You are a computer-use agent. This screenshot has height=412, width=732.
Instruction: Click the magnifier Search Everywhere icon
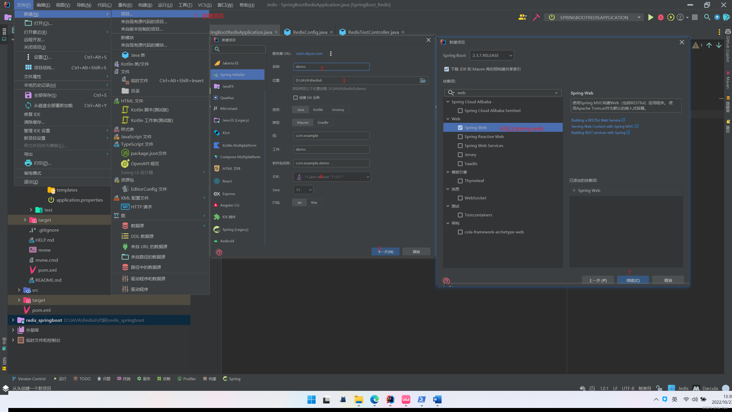pos(707,17)
